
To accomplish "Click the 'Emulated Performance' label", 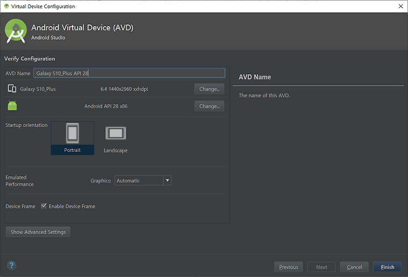I will [x=19, y=181].
